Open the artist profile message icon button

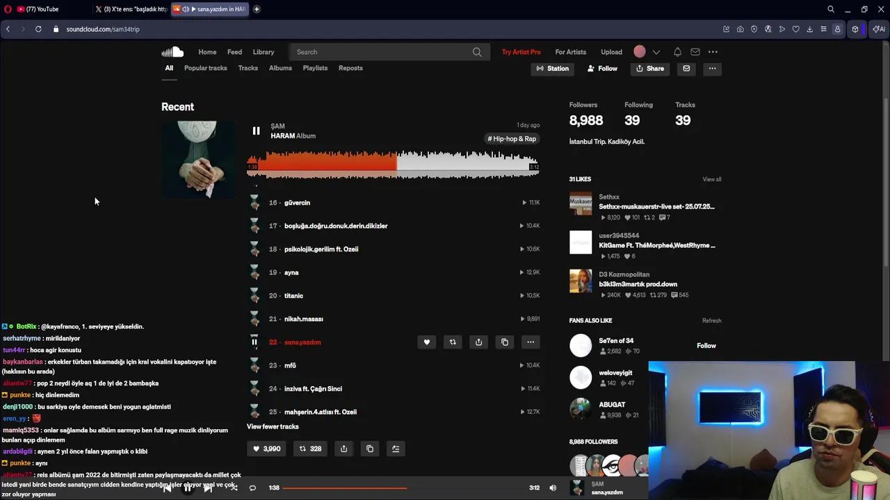686,68
